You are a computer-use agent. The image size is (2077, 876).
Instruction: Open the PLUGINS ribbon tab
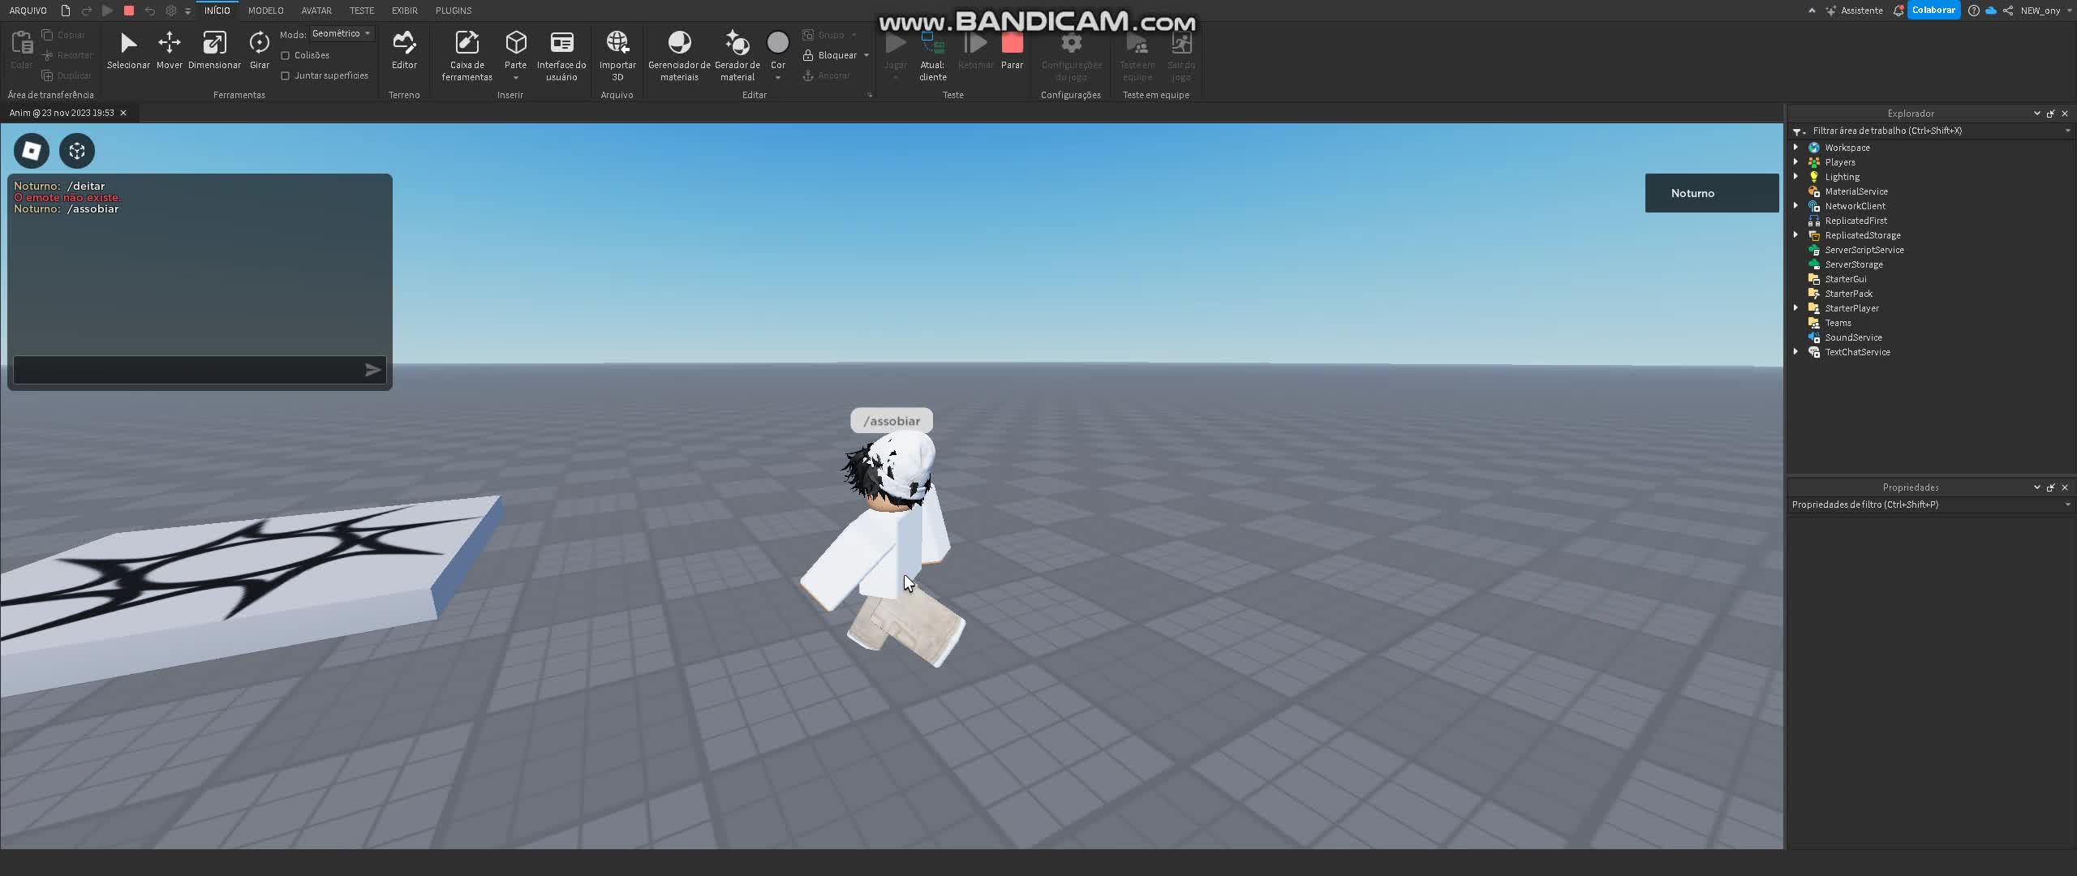click(453, 11)
